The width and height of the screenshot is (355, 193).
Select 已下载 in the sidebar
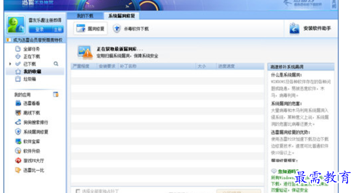[30, 64]
